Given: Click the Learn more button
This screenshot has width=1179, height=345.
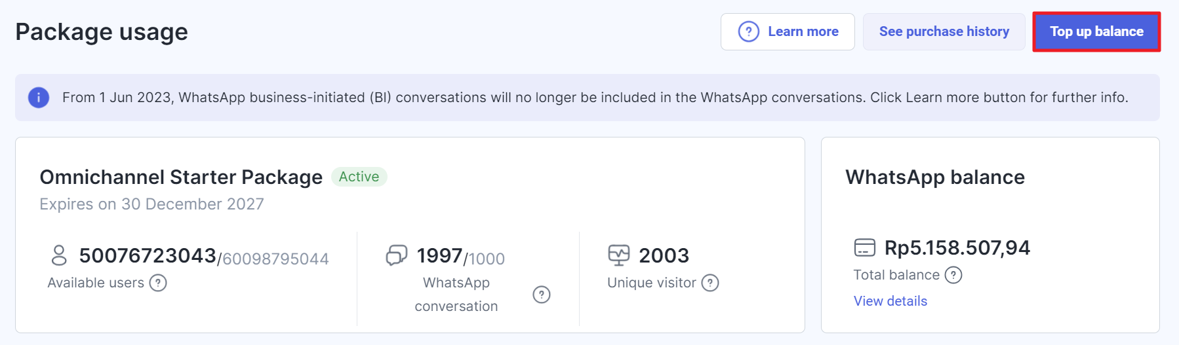Looking at the screenshot, I should point(788,31).
